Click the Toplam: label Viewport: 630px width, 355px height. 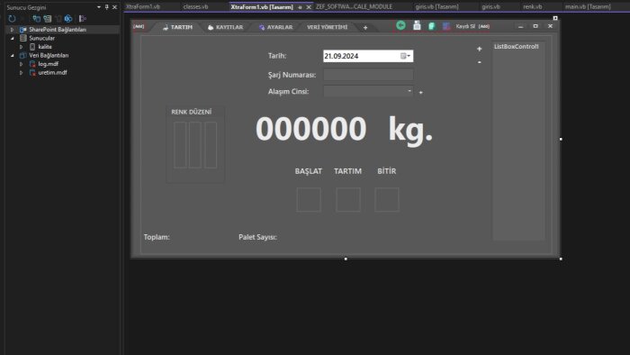157,237
